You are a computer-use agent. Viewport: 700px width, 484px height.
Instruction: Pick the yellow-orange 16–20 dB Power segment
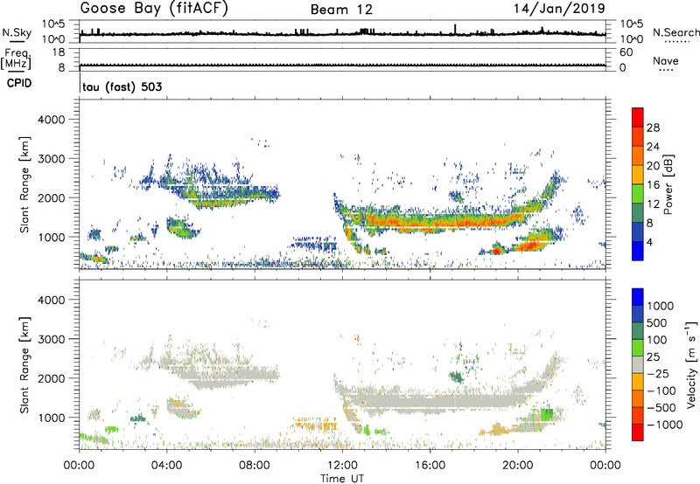(x=638, y=175)
